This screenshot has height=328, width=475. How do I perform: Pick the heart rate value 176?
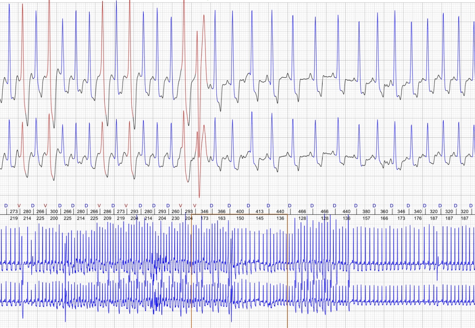417,218
